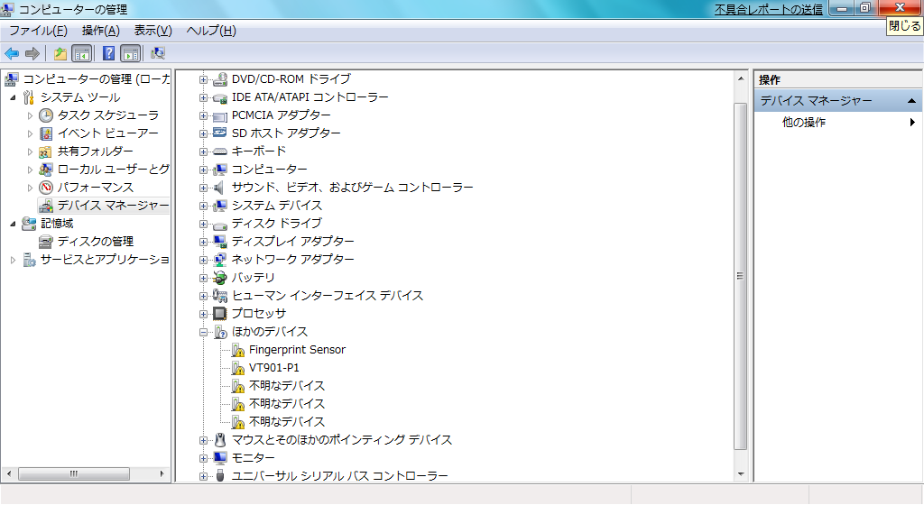
Task: Select コンピューター device category
Action: click(269, 170)
